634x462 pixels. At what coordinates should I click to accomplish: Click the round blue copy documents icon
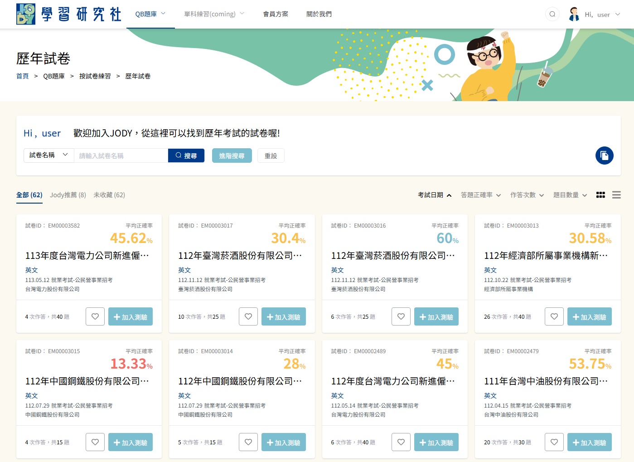604,156
